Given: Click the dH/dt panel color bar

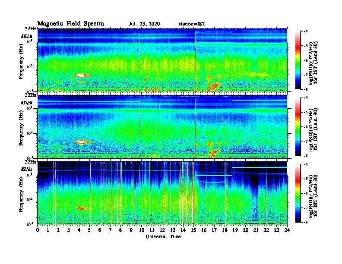Looking at the screenshot, I should click(x=298, y=60).
